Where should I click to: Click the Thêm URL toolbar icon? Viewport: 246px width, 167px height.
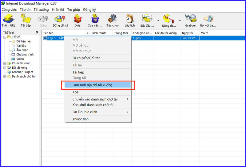(x=8, y=18)
